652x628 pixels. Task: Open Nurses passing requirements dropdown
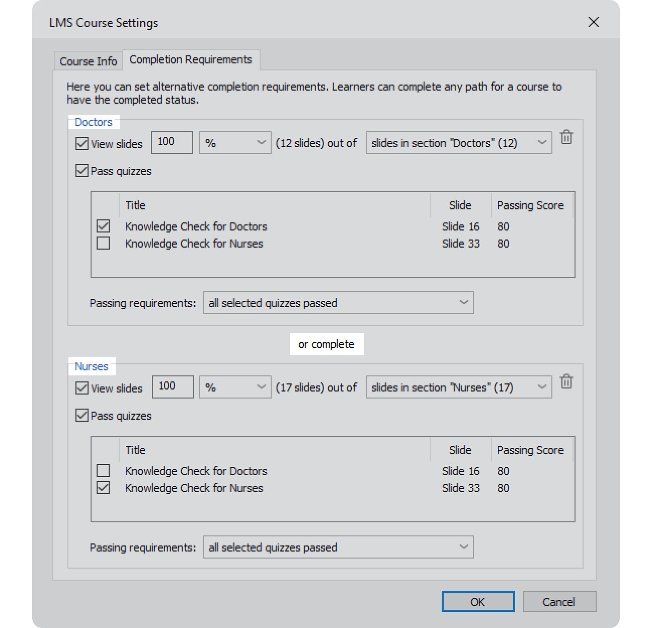[338, 547]
